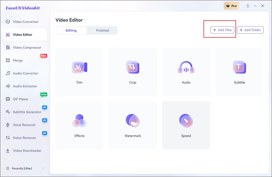Click the Recently Edited clock icon
This screenshot has width=272, height=177.
[x=8, y=168]
